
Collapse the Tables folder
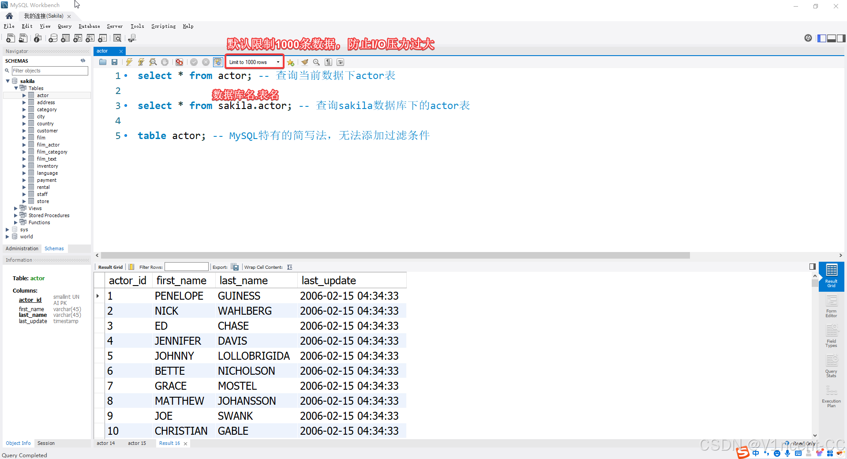tap(16, 88)
